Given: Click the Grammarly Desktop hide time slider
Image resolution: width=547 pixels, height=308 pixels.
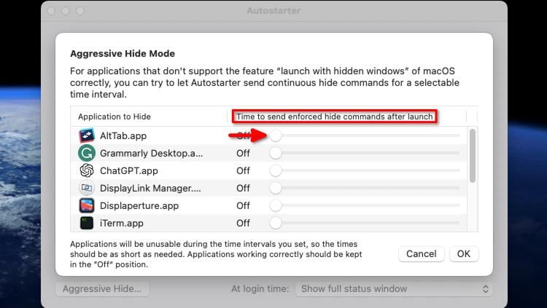Looking at the screenshot, I should [x=276, y=153].
